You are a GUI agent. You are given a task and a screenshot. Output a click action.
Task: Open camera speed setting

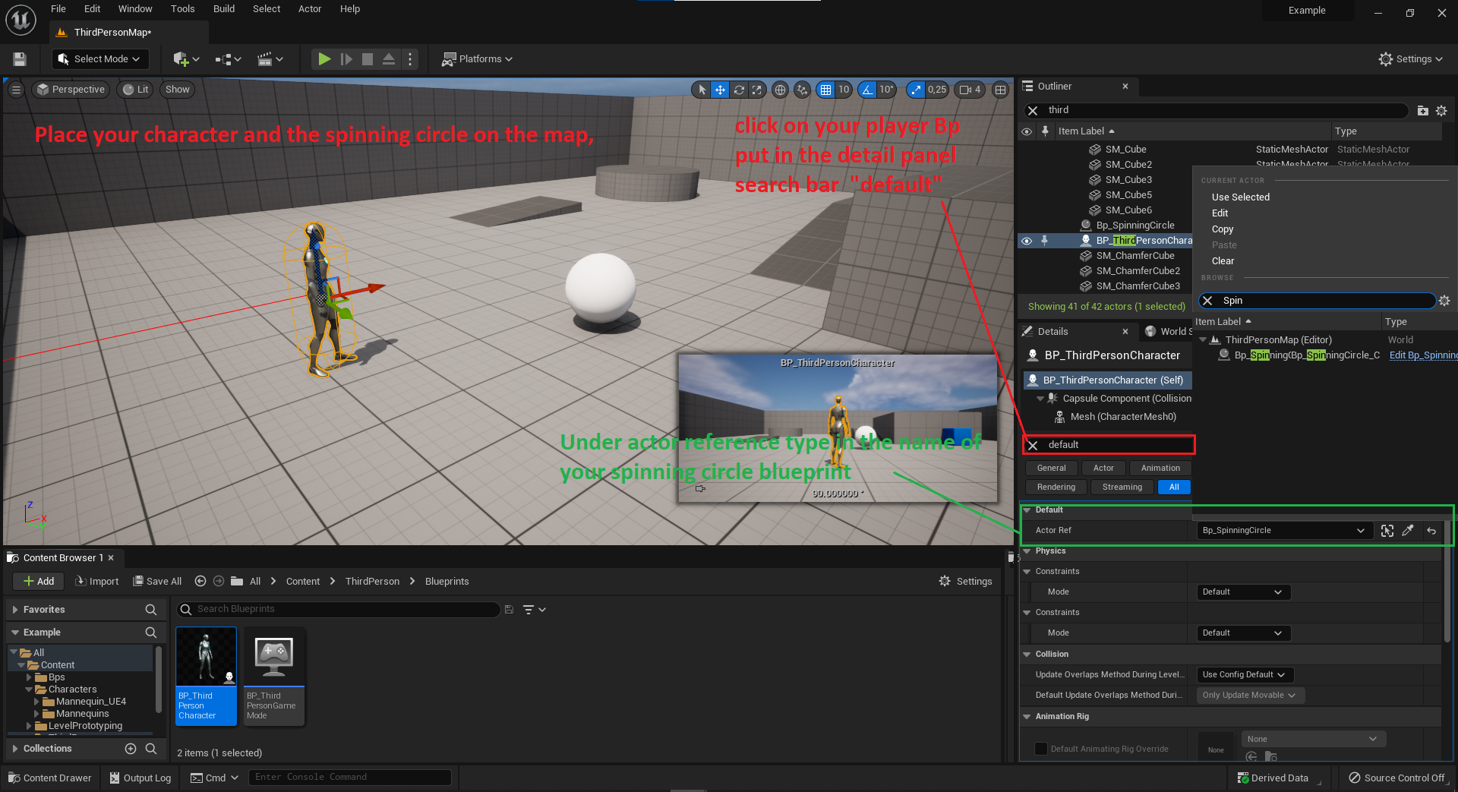click(970, 90)
